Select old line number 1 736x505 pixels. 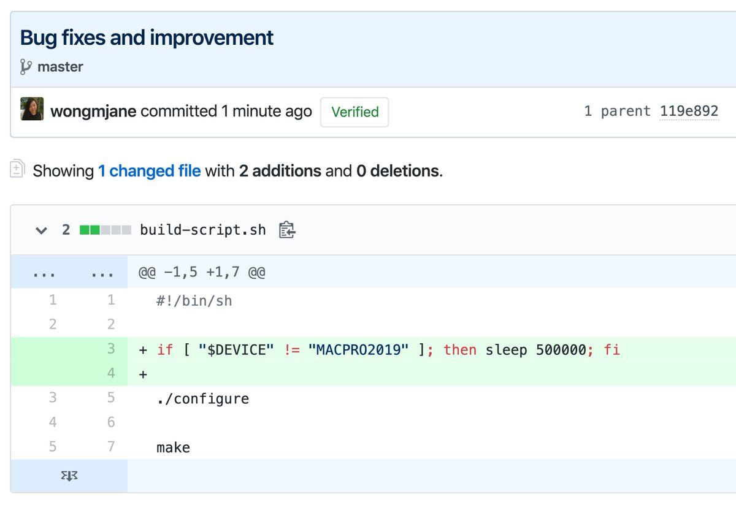pyautogui.click(x=53, y=300)
